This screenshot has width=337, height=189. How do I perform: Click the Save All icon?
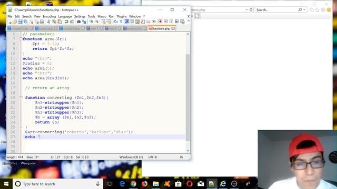[26, 22]
